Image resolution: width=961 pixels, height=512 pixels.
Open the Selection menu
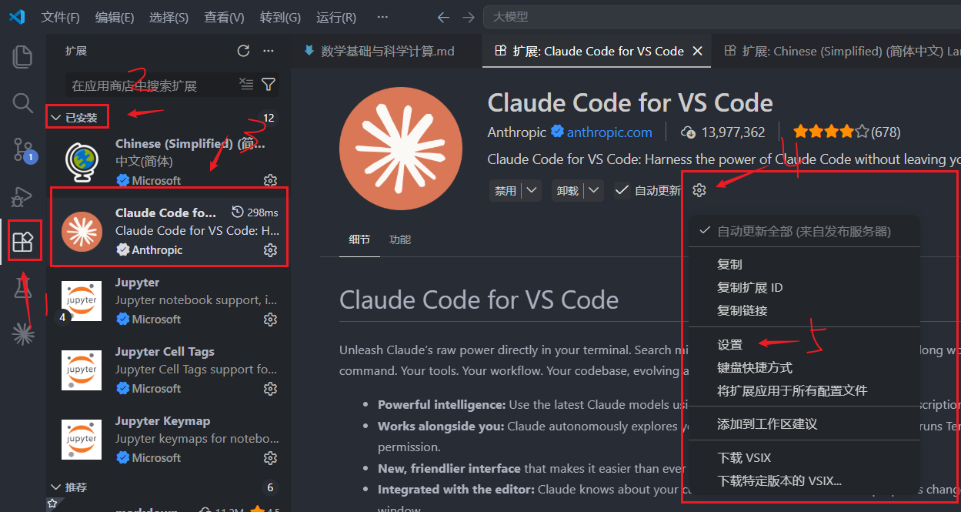click(169, 17)
